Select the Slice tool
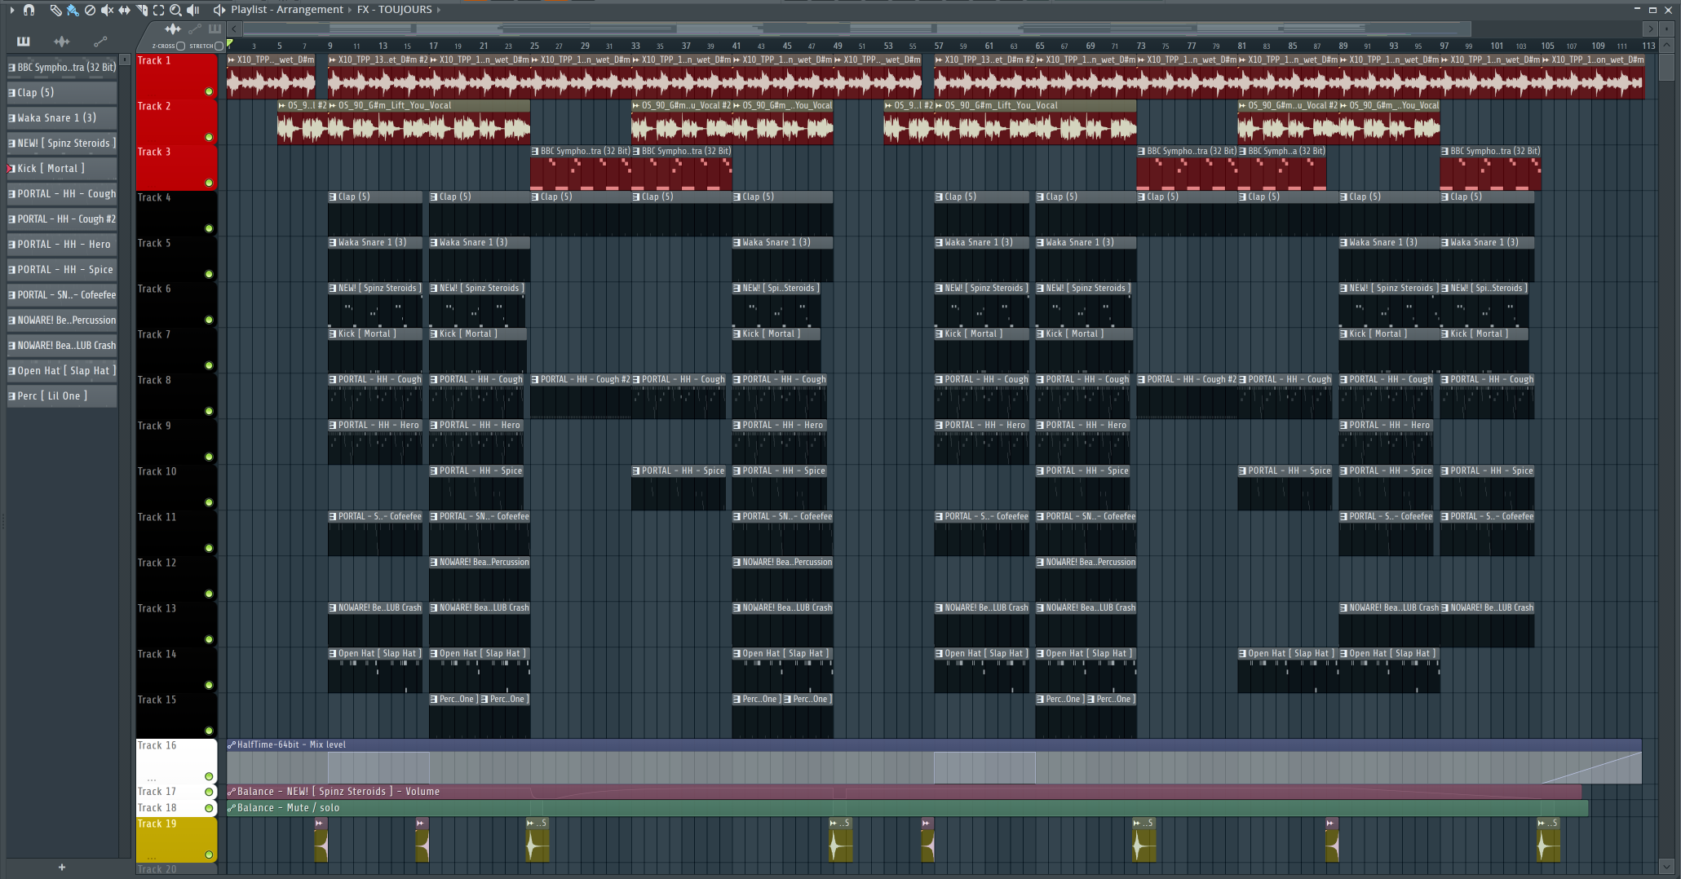Screen dimensions: 1681x879 pyautogui.click(x=141, y=10)
